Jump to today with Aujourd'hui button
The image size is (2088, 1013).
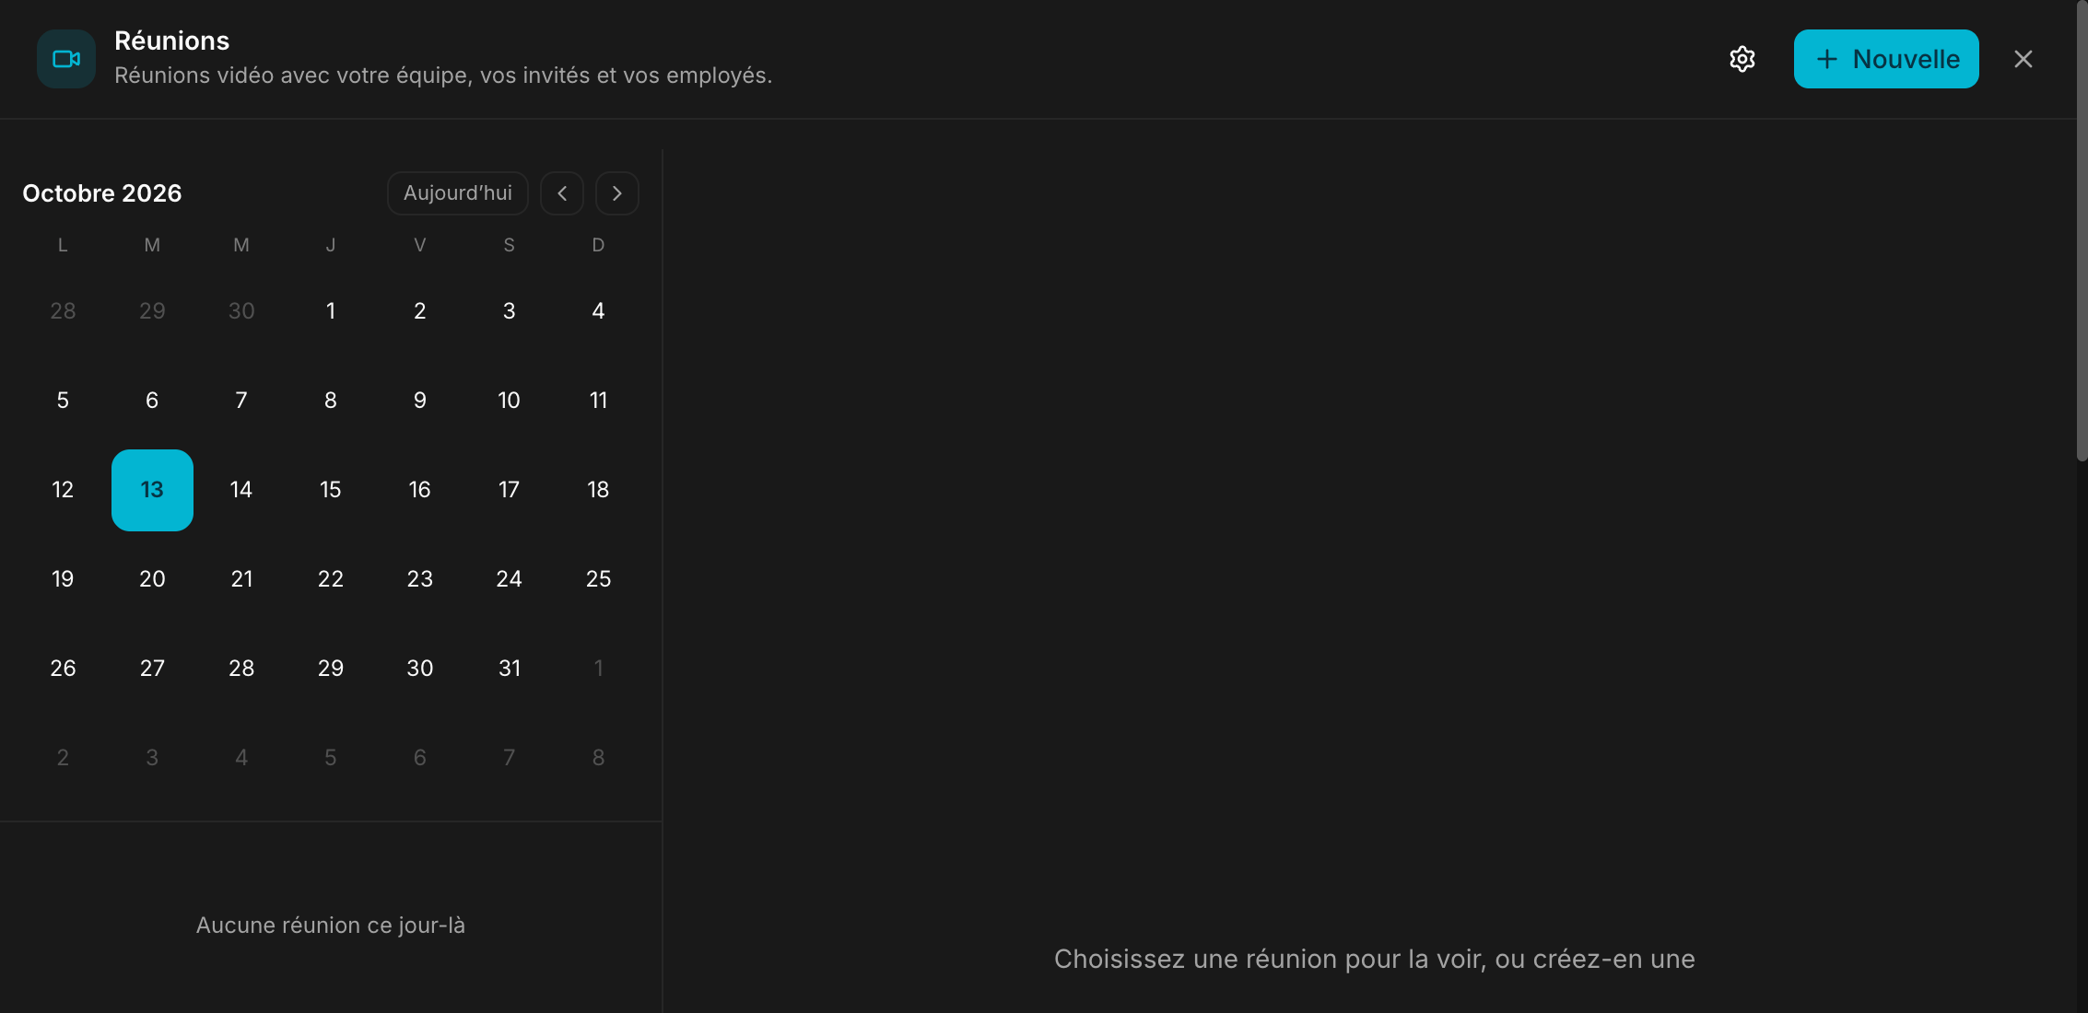[x=458, y=193]
